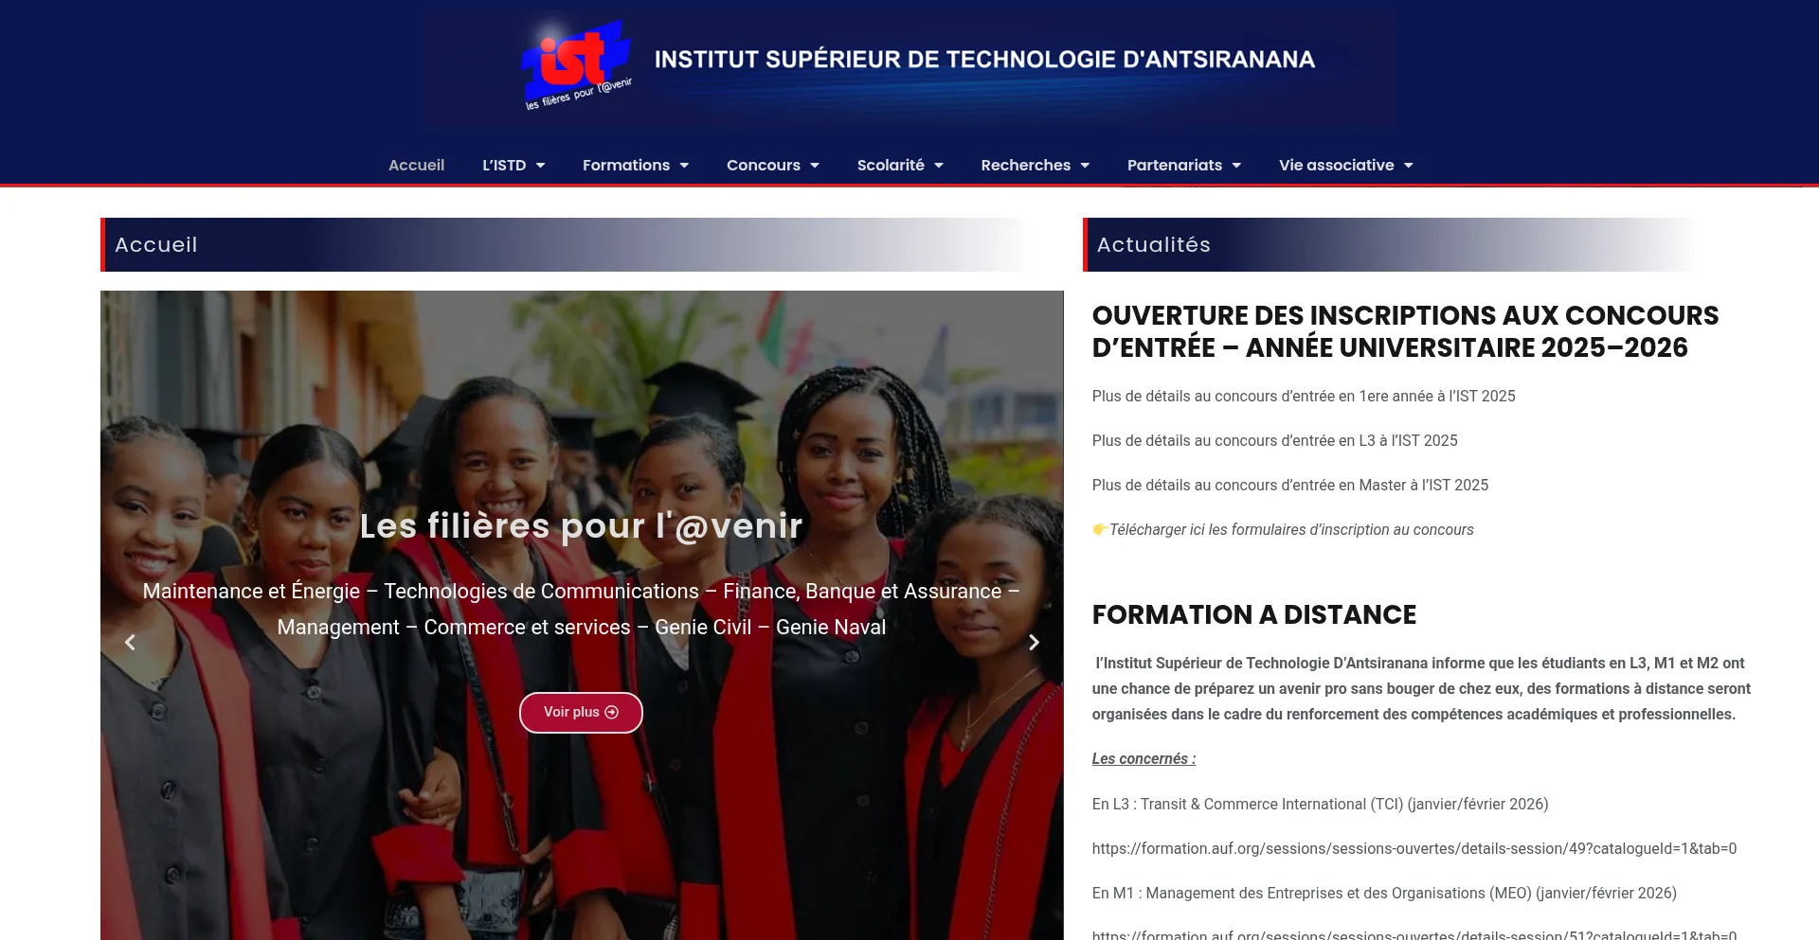Viewport: 1819px width, 940px height.
Task: Click the OUVERTURE DES INSCRIPTIONS headline
Action: pyautogui.click(x=1405, y=331)
